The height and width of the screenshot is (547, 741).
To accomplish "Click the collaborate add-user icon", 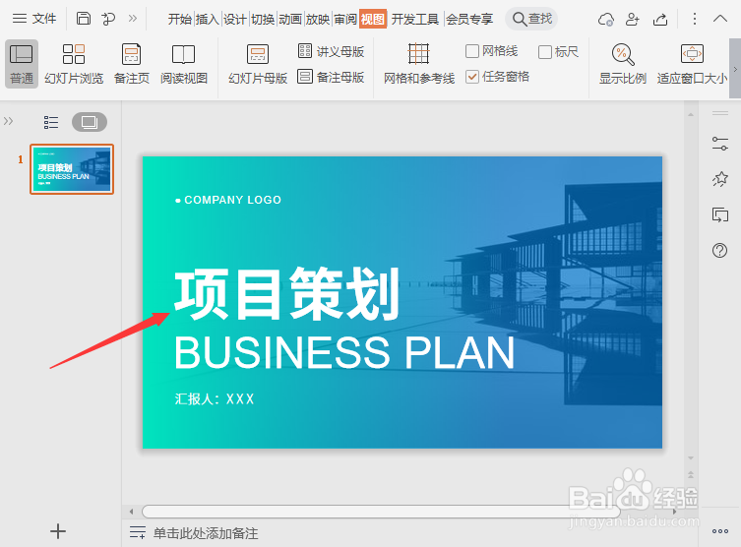I will click(x=632, y=20).
